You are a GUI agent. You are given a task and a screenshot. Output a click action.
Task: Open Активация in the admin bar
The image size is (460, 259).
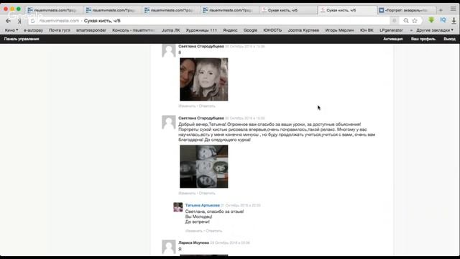tap(393, 39)
